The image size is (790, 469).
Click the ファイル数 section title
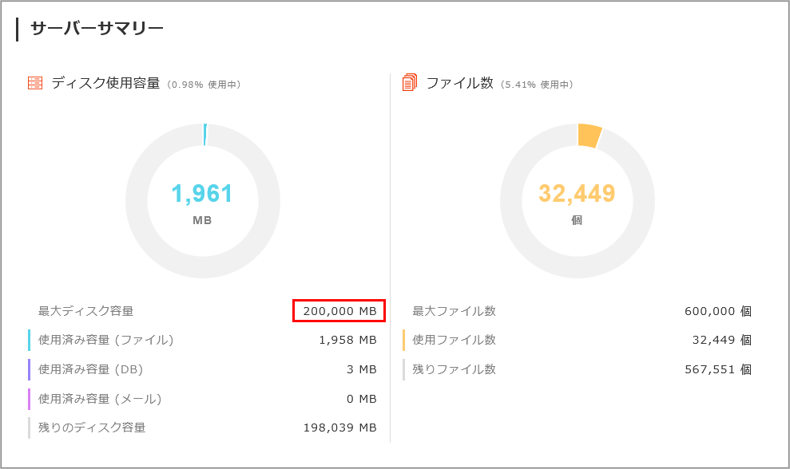[x=459, y=82]
